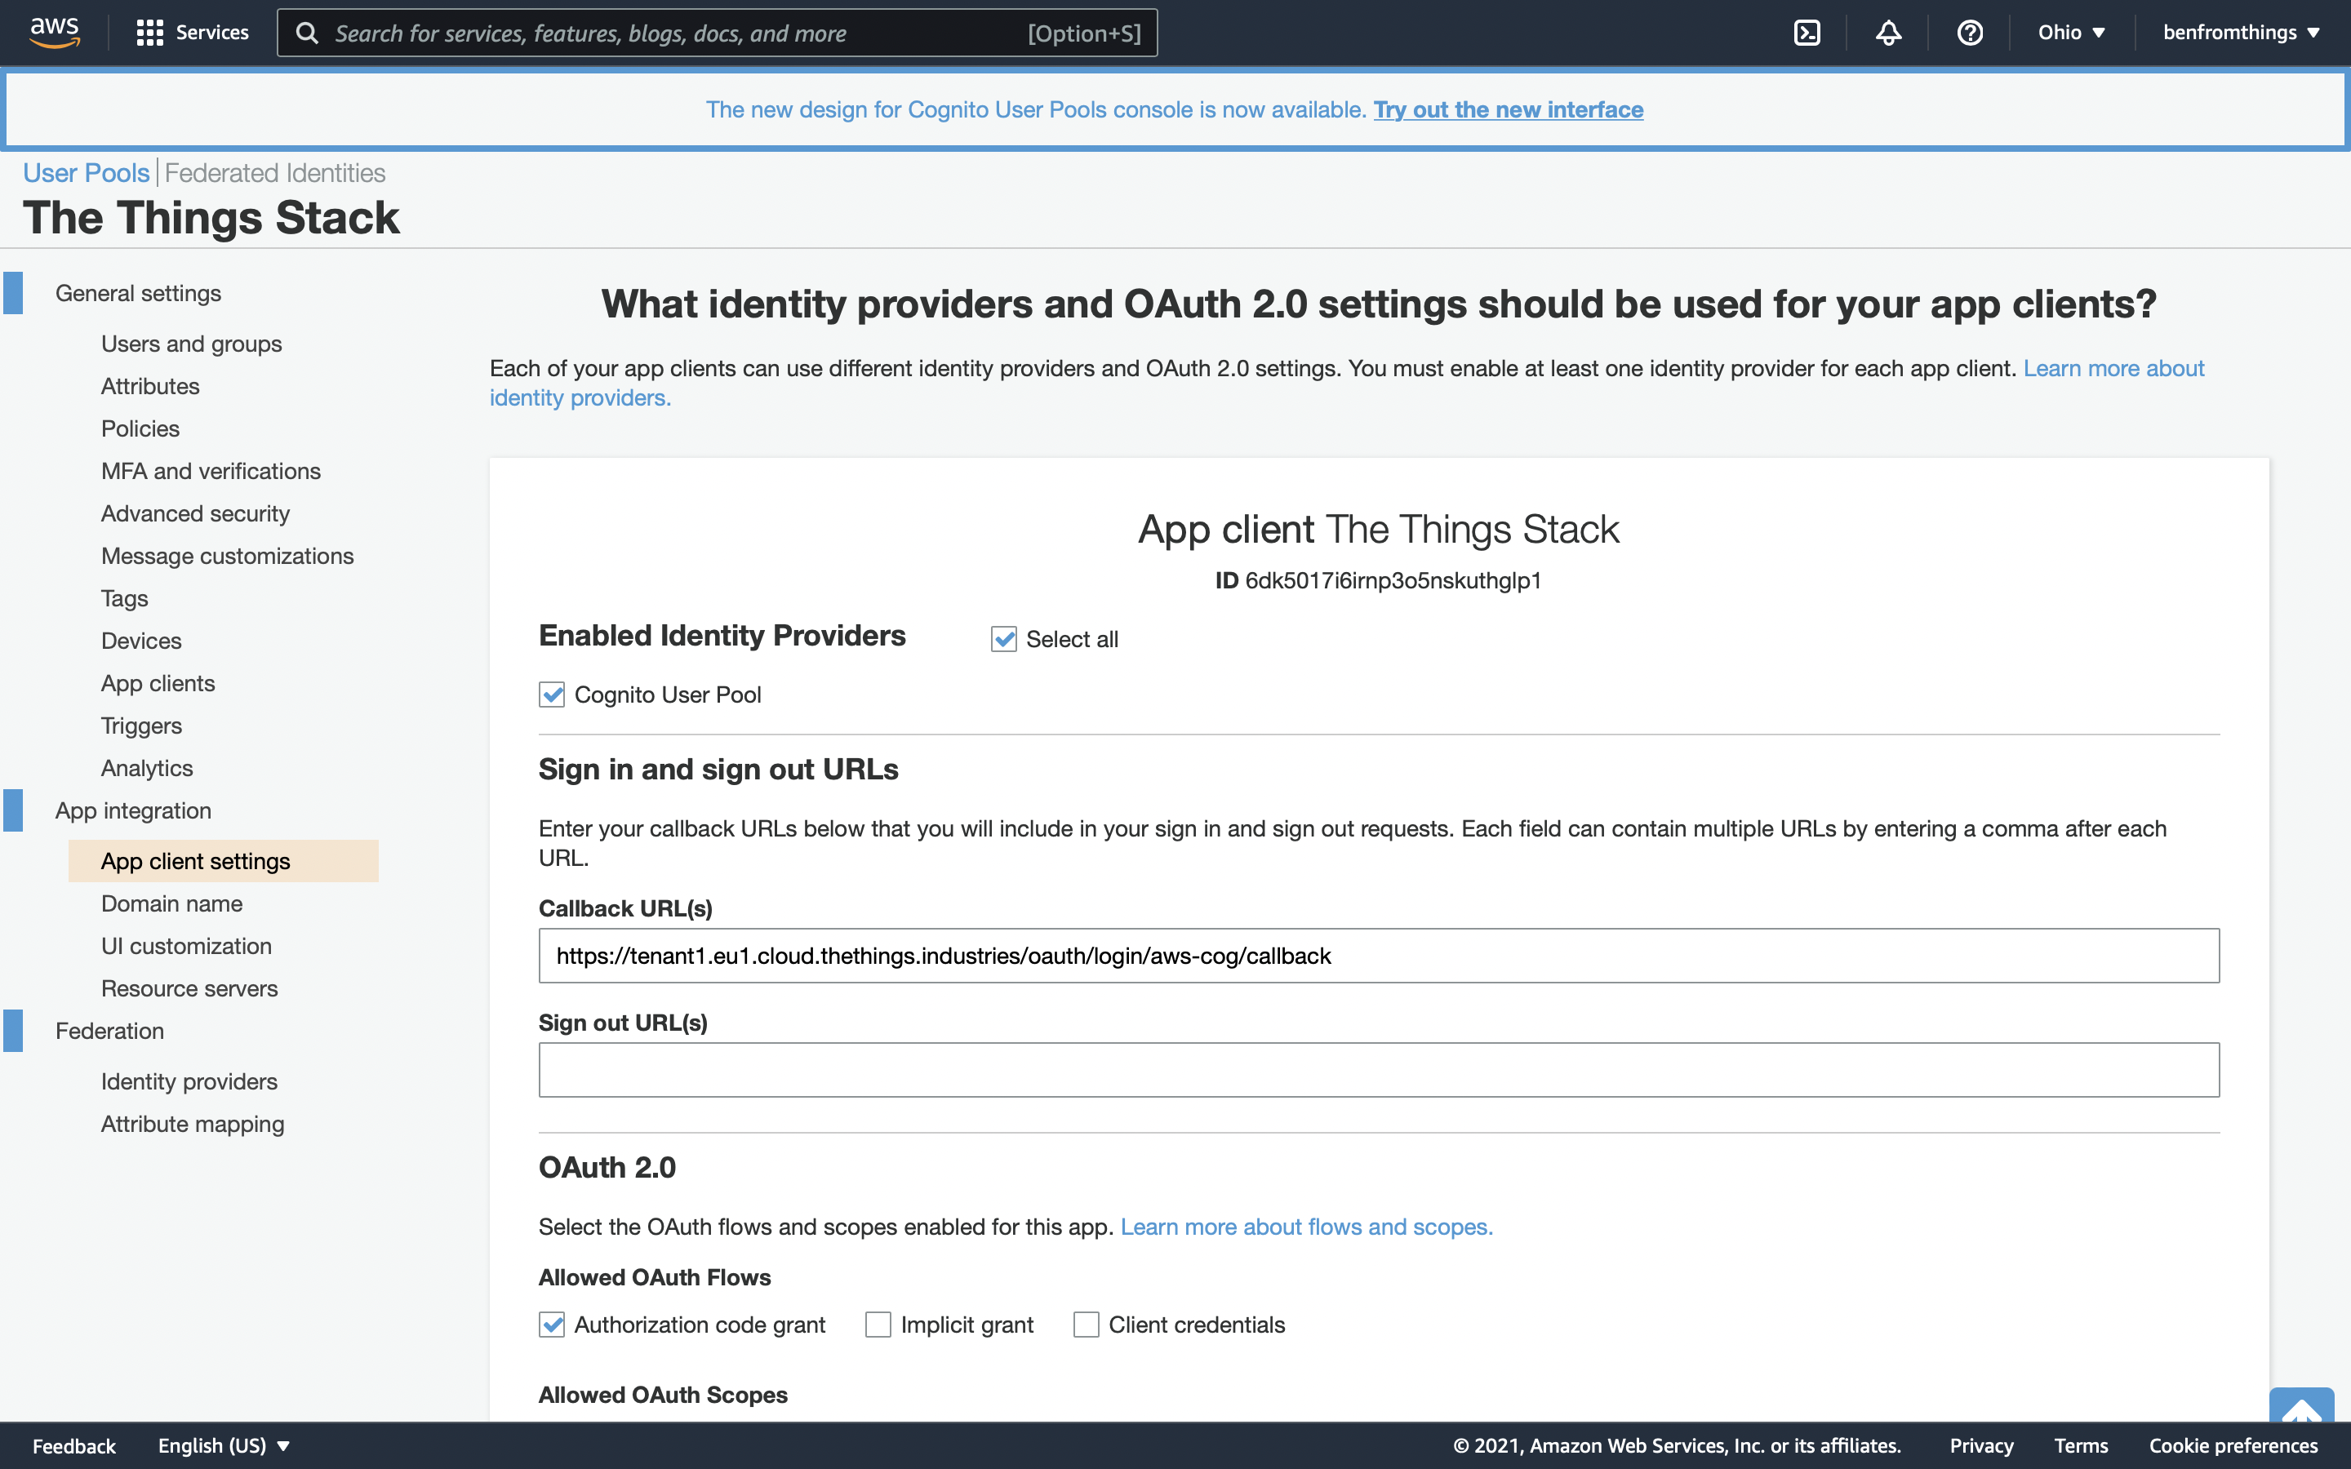Click Try out the new interface link
Screen dimensions: 2351x1469
[1508, 110]
